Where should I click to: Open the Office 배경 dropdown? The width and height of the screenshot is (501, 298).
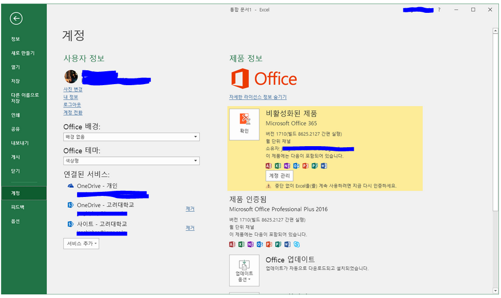coord(131,137)
